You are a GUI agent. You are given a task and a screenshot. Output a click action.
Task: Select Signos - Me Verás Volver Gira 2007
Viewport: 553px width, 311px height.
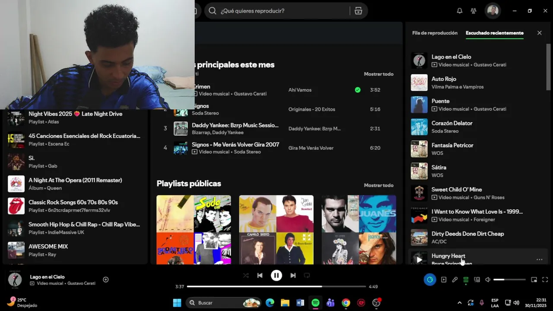click(x=235, y=145)
